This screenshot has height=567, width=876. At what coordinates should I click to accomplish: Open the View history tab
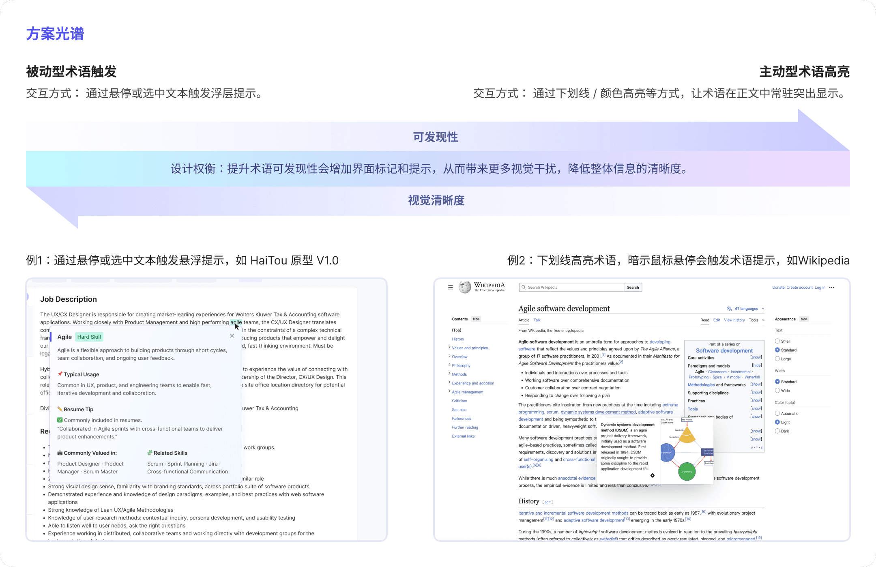point(734,320)
